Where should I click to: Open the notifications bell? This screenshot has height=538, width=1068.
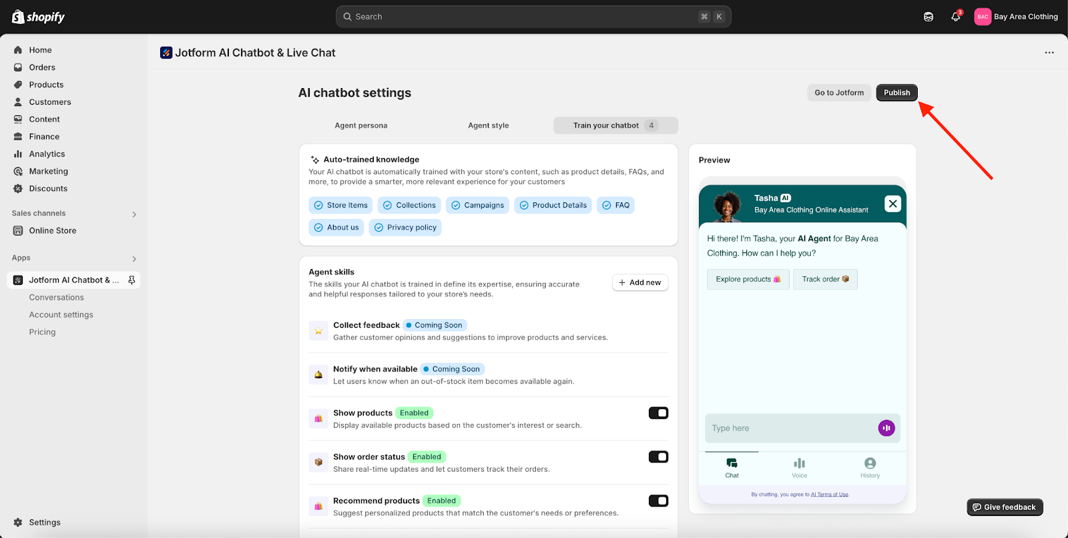(x=955, y=17)
